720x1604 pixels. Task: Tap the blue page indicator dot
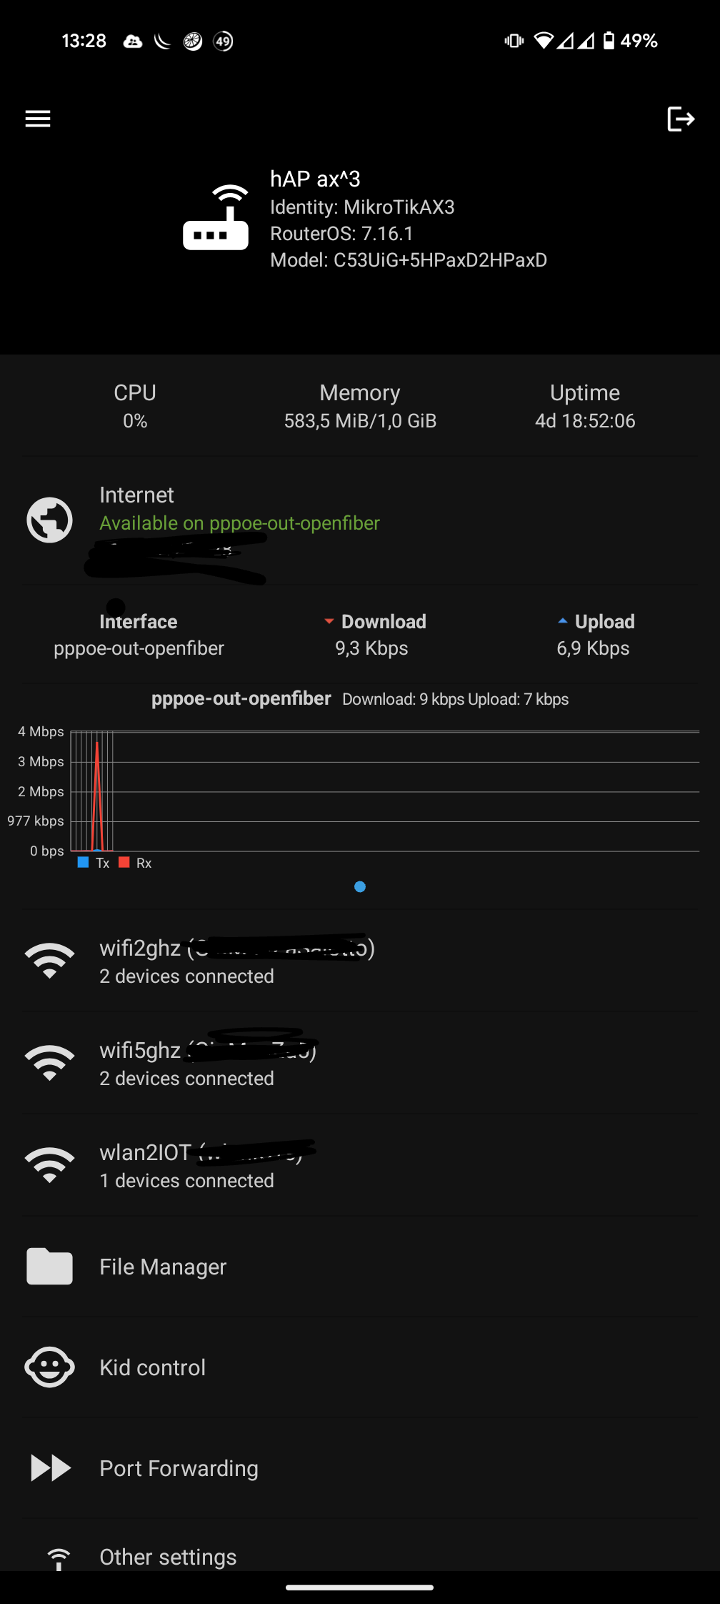point(359,886)
